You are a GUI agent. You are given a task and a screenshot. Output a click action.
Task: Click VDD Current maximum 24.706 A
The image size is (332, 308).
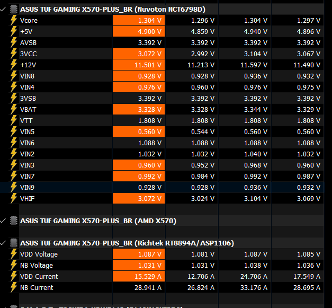254,276
